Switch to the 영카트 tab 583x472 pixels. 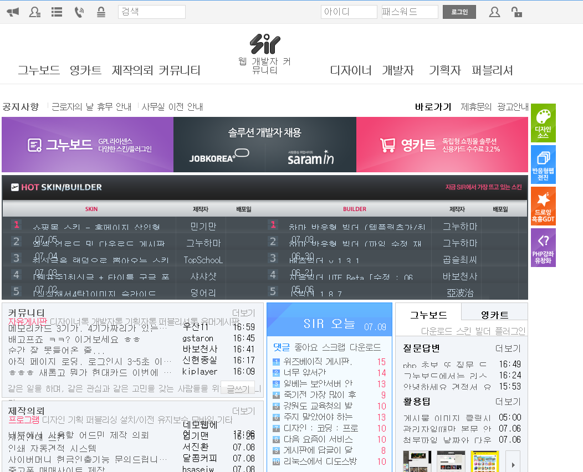click(x=494, y=315)
